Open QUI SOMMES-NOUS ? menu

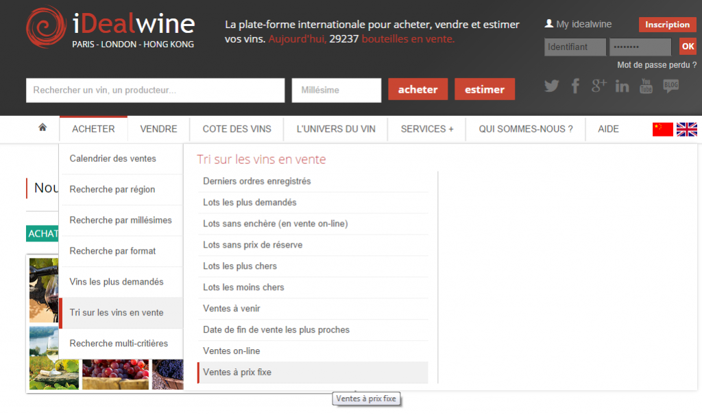(526, 129)
